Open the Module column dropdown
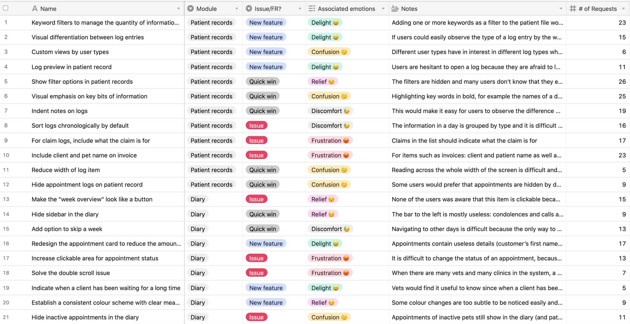 tap(237, 9)
